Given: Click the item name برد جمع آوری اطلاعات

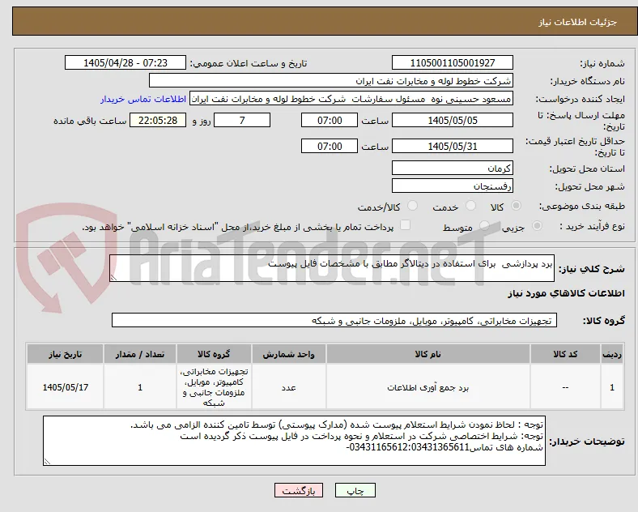Looking at the screenshot, I should click(x=428, y=387).
